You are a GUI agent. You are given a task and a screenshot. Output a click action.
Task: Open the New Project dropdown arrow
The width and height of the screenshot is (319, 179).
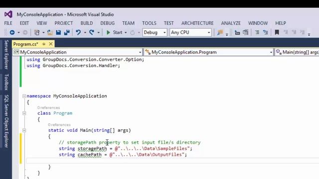click(43, 32)
